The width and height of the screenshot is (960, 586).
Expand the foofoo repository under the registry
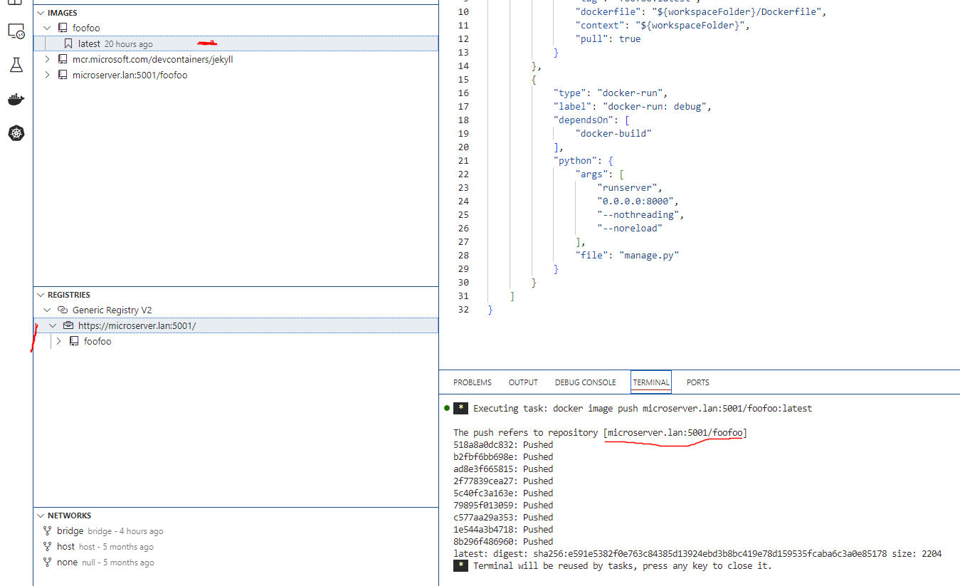(58, 342)
